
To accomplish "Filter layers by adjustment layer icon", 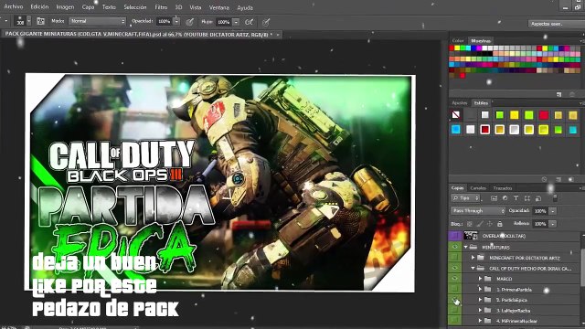I will click(505, 198).
